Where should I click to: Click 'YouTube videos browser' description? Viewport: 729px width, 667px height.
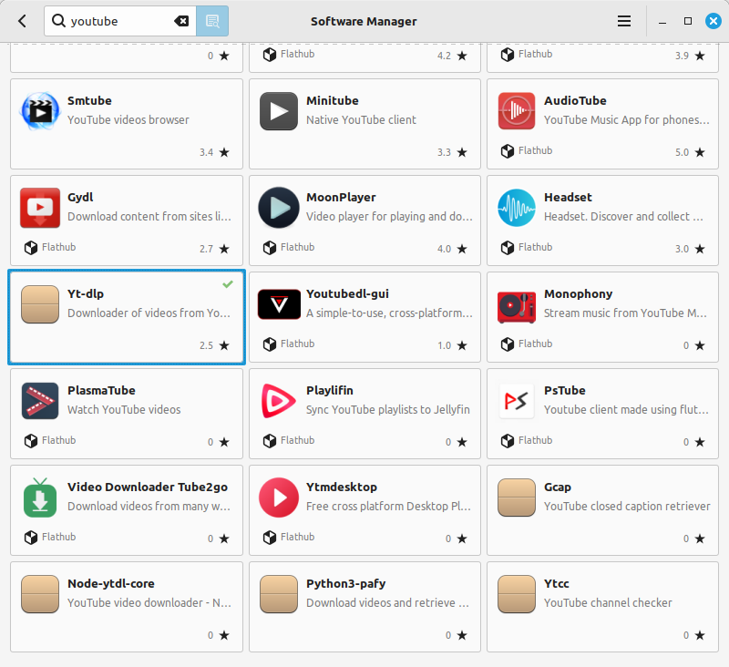tap(128, 120)
